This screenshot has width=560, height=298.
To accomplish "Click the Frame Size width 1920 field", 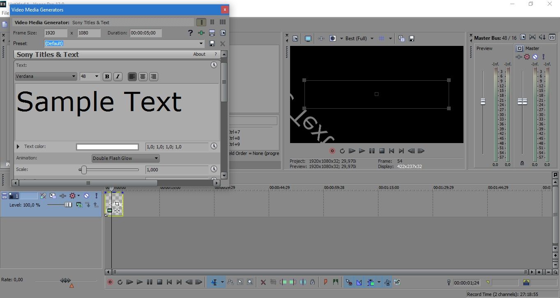I will pyautogui.click(x=55, y=33).
